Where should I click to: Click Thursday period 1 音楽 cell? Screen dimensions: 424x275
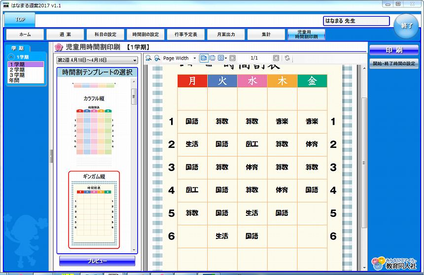[x=282, y=121]
